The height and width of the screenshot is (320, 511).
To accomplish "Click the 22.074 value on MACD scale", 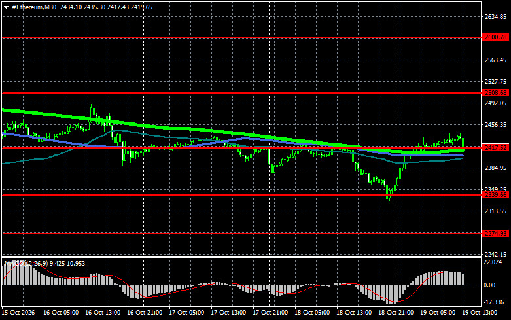I will click(493, 262).
